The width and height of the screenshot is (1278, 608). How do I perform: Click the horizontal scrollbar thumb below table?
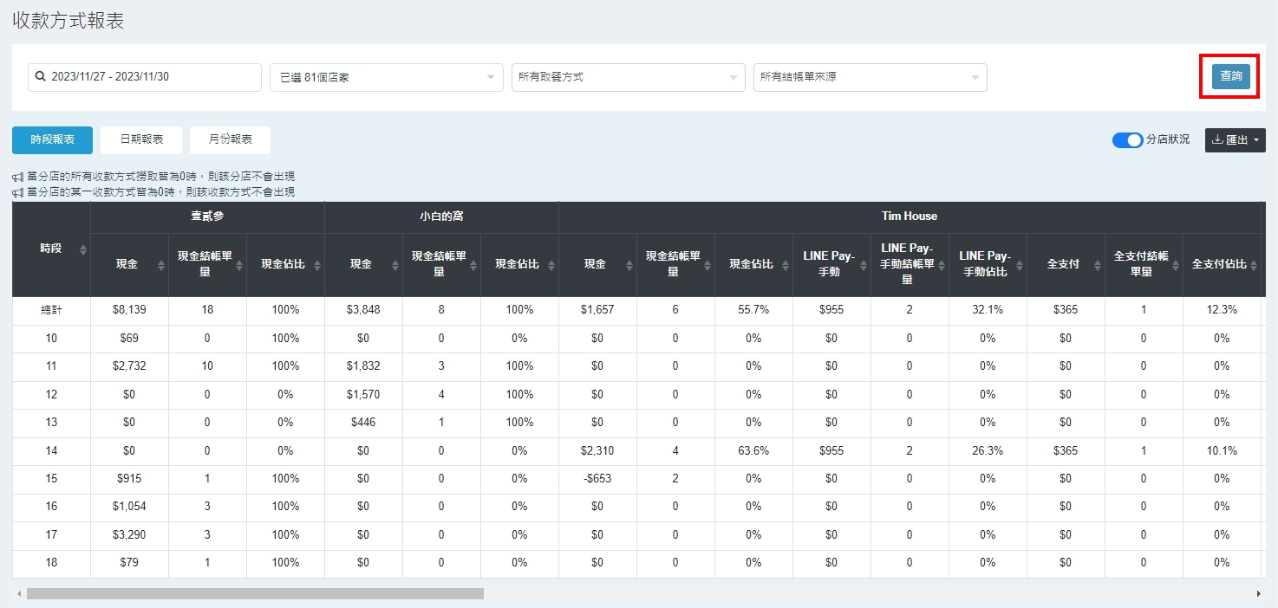[255, 594]
